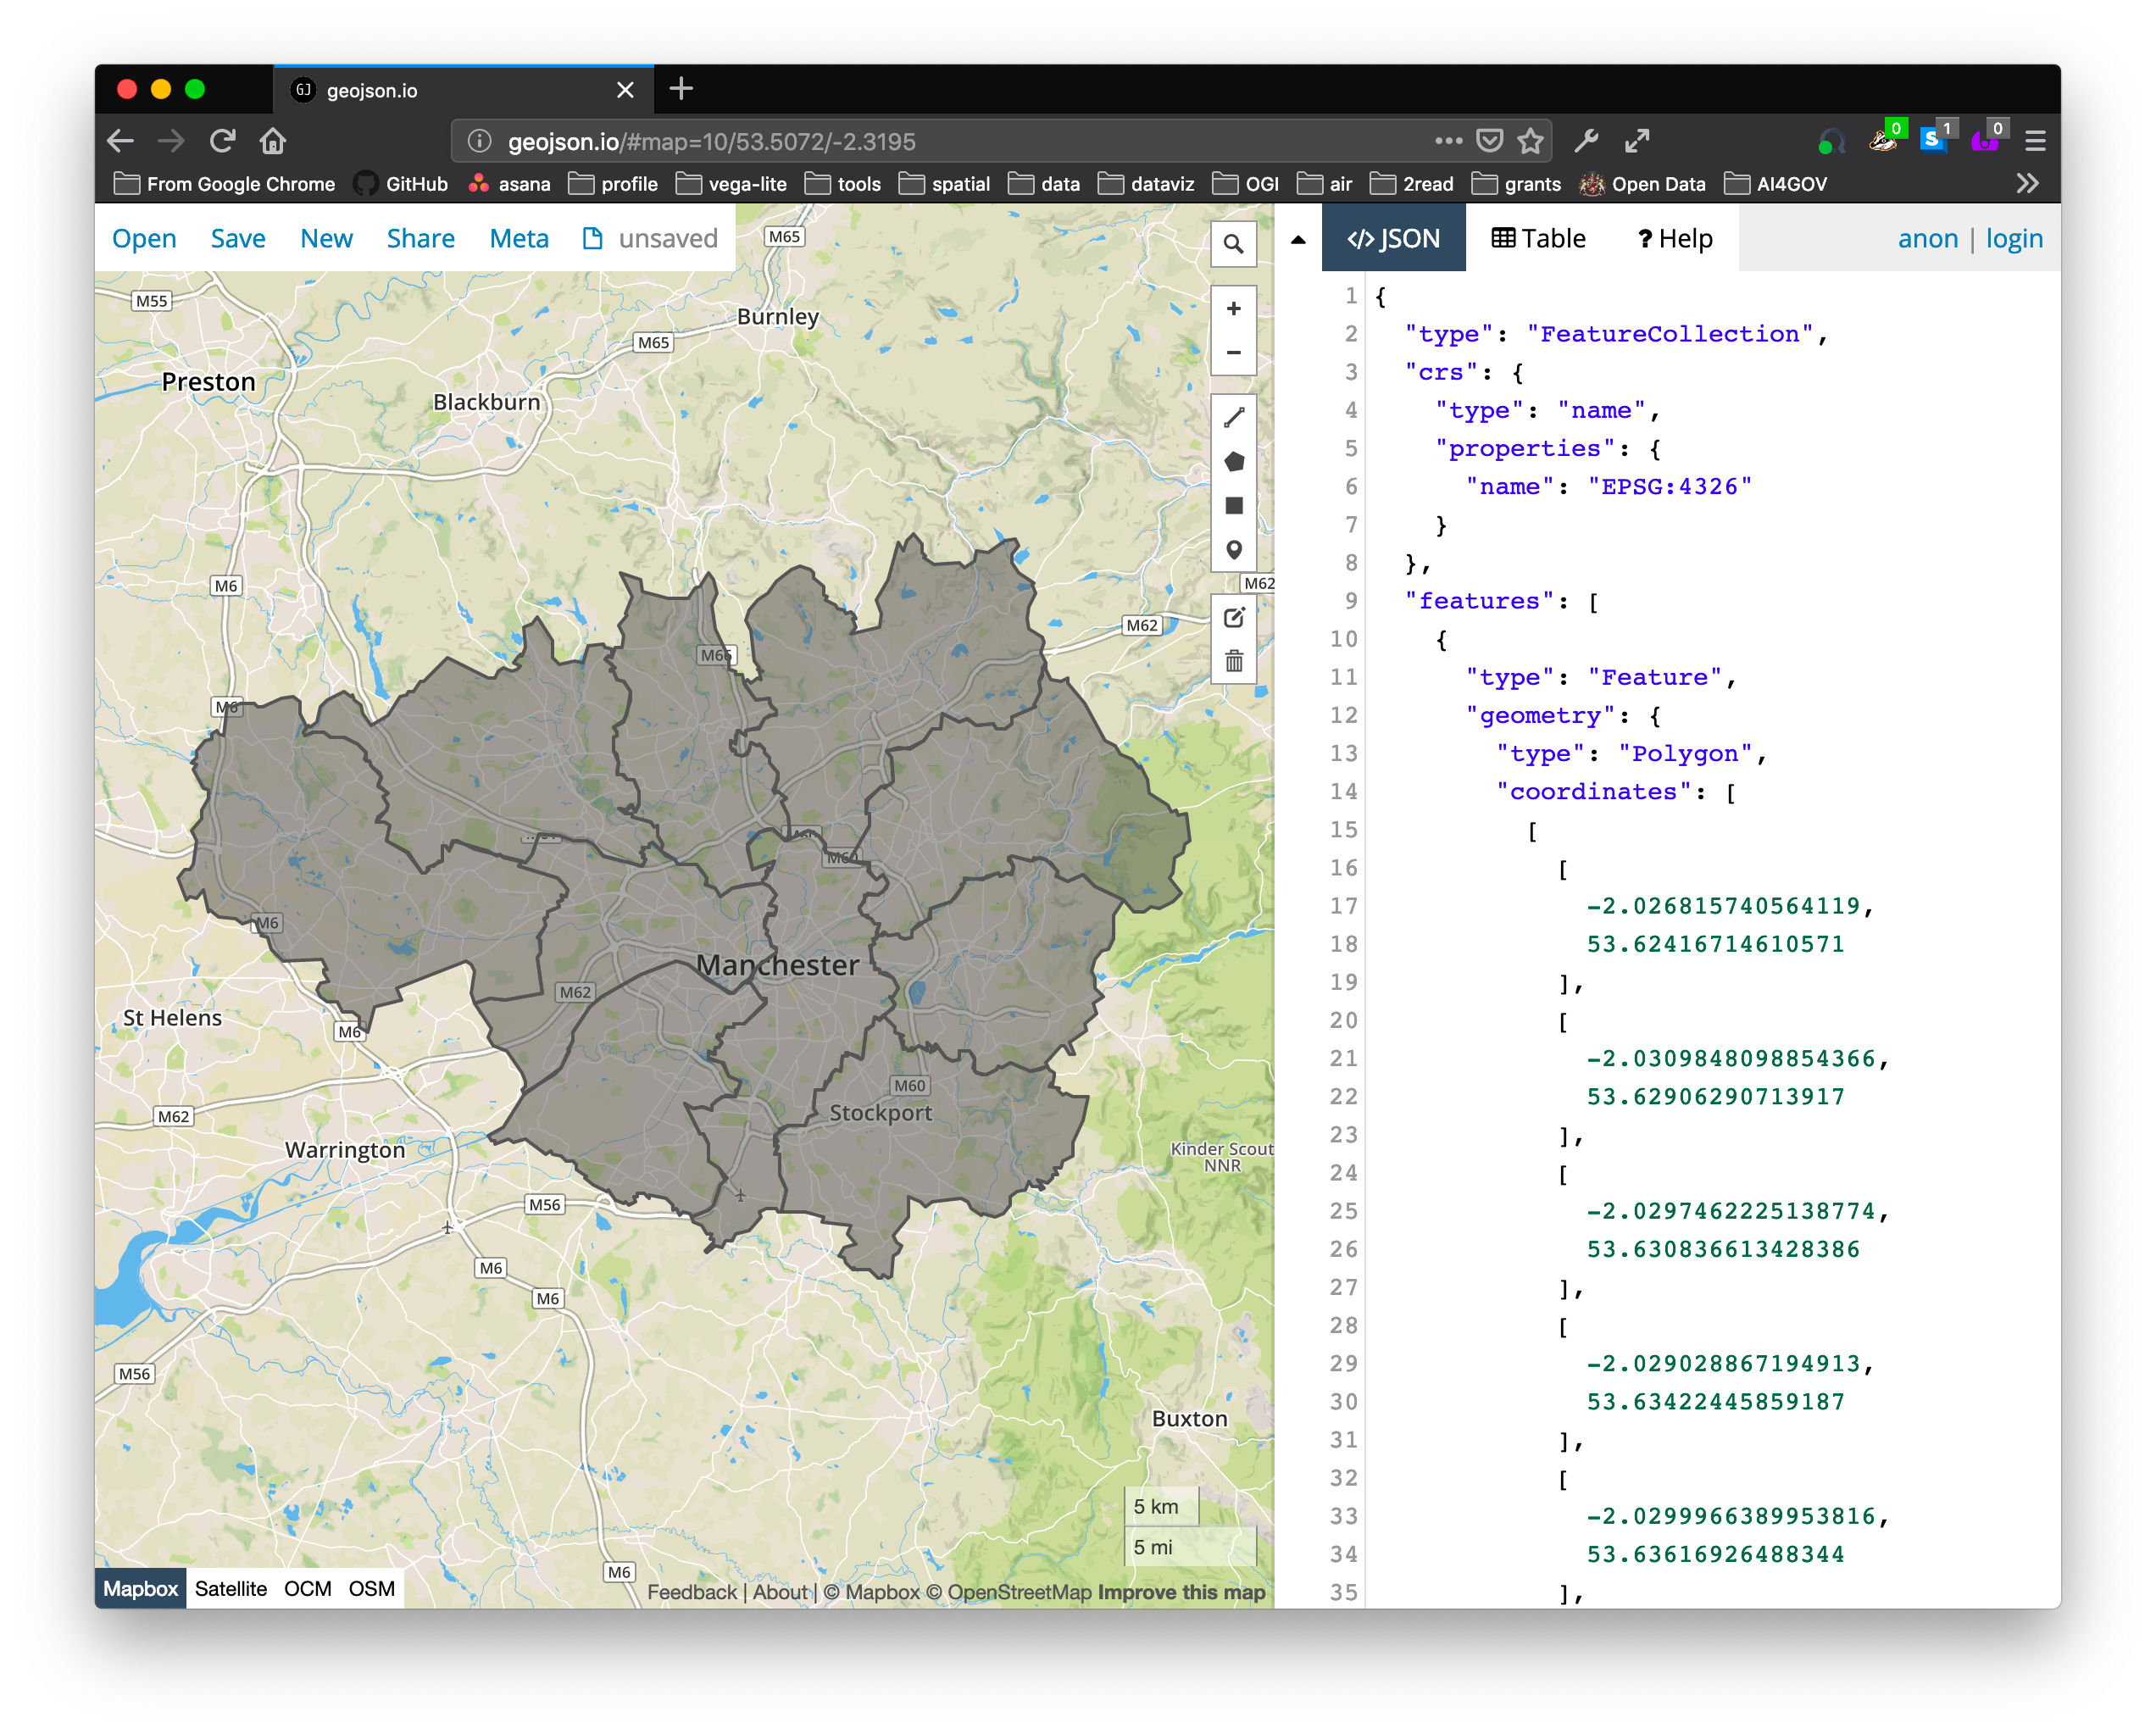Select the draw polygon tool
The width and height of the screenshot is (2156, 1734).
pos(1233,461)
